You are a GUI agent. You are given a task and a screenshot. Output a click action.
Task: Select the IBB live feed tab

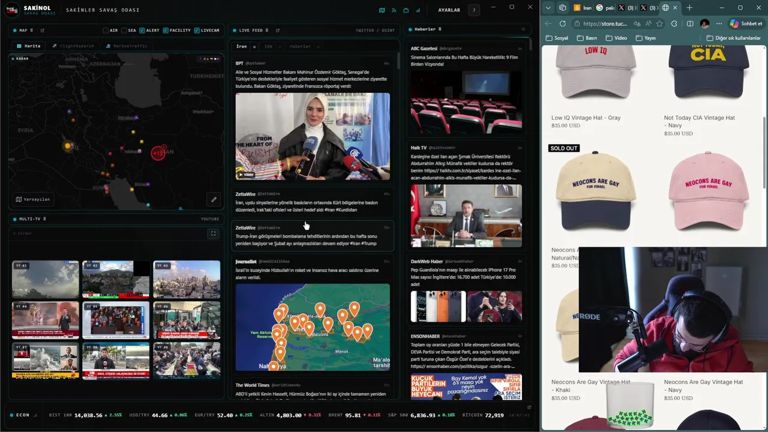[x=269, y=46]
